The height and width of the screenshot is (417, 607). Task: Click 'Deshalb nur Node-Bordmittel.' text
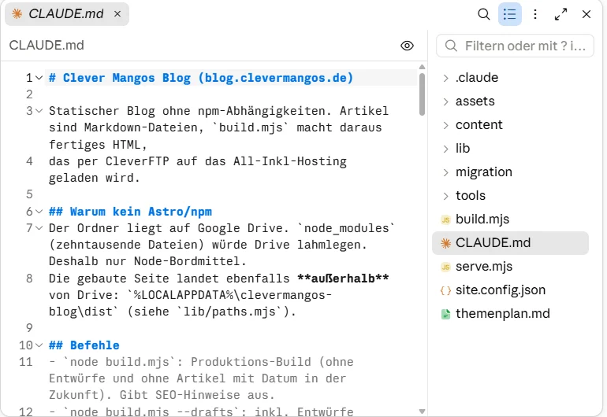tap(147, 261)
